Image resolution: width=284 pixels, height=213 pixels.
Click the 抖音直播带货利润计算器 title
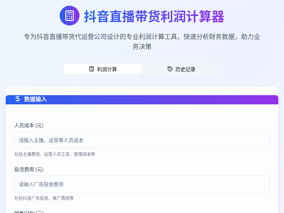[x=154, y=16]
